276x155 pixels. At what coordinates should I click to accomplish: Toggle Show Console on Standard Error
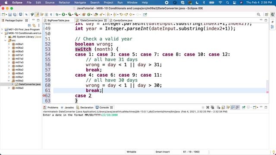(238, 107)
